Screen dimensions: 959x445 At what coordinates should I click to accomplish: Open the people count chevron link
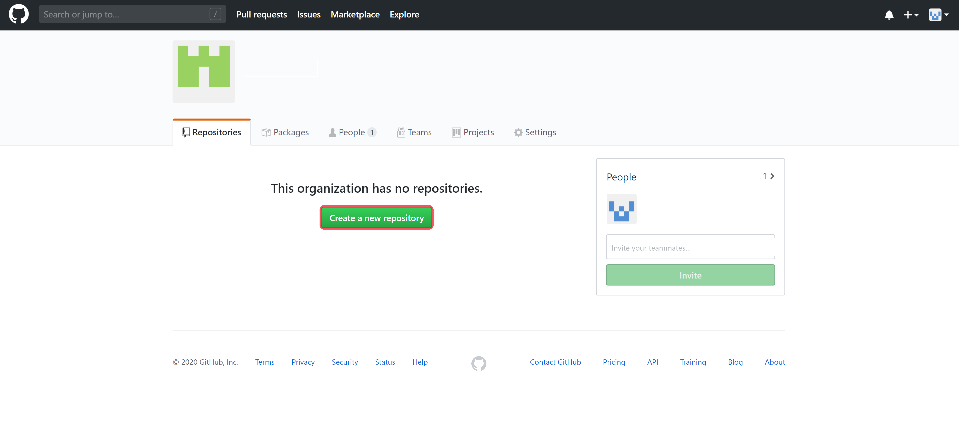coord(768,176)
